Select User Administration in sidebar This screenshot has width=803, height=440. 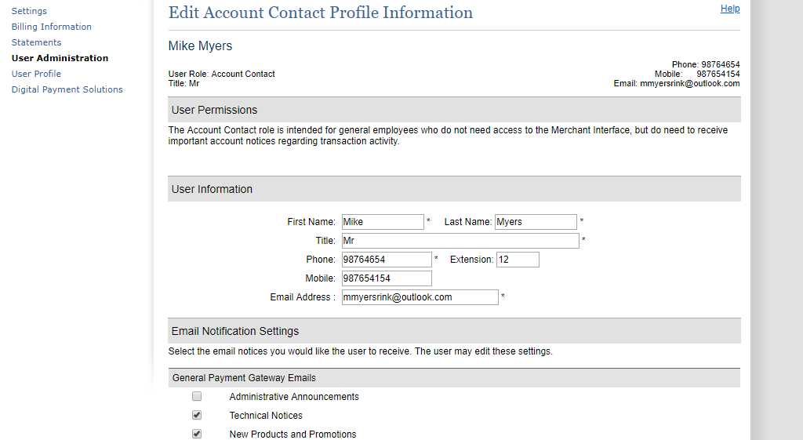coord(60,58)
